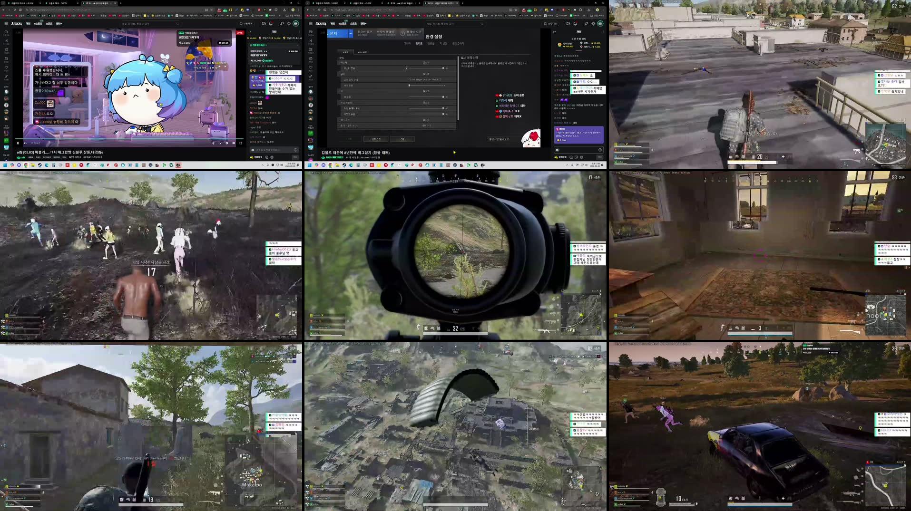Focus the search field in the top-left page

tap(150, 23)
